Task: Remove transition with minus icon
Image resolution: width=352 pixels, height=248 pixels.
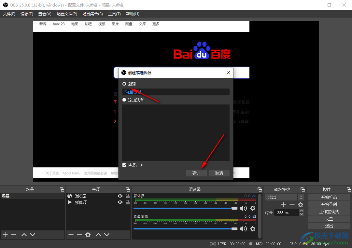Action: [292, 205]
